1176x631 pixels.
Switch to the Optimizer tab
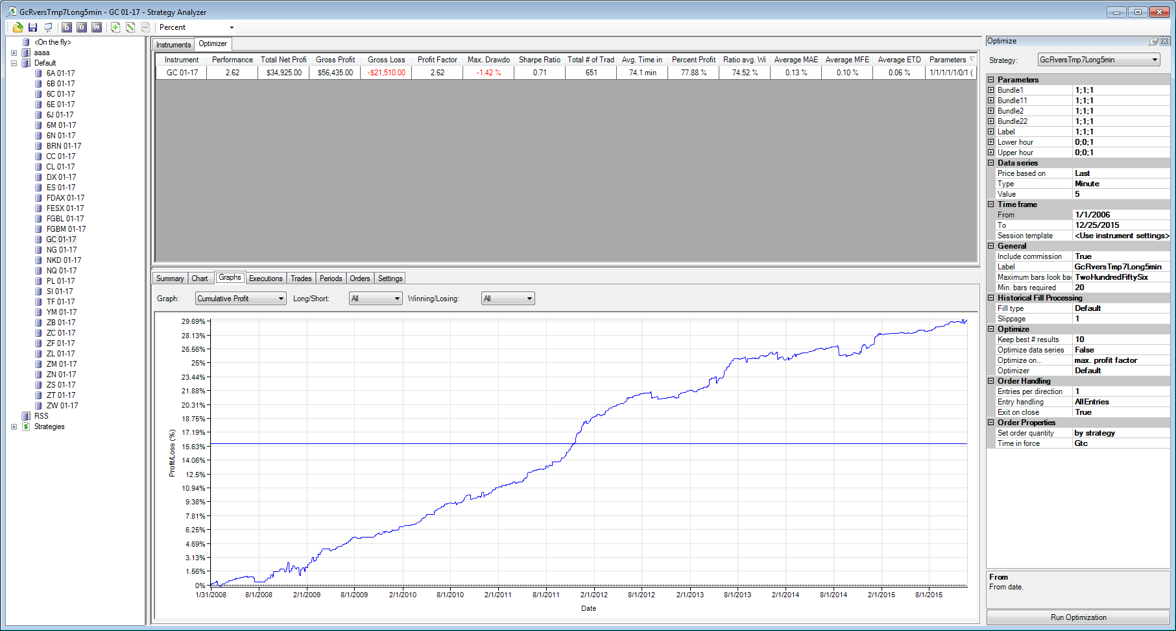(x=213, y=43)
